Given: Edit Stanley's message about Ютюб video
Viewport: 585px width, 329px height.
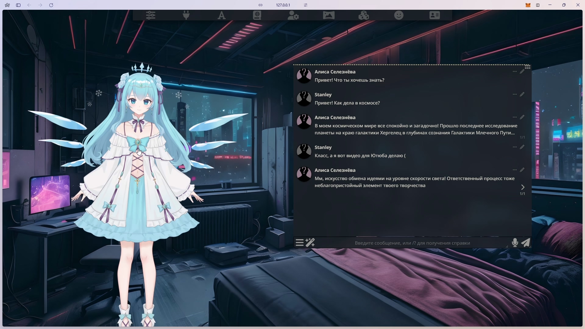Looking at the screenshot, I should [x=522, y=147].
